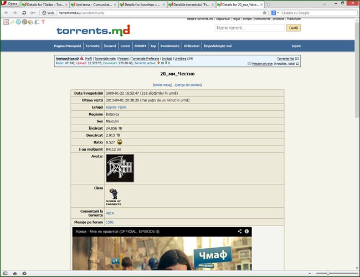Click the Opera menu button
This screenshot has height=277, width=360.
tap(10, 4)
